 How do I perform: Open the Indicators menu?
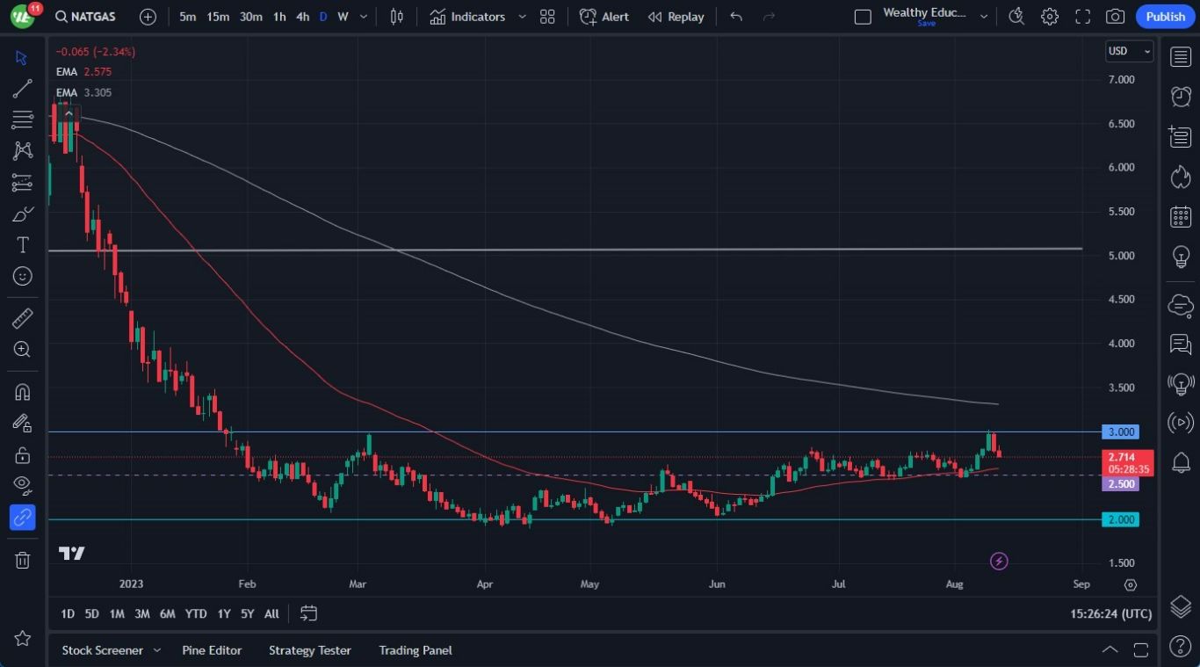coord(467,17)
